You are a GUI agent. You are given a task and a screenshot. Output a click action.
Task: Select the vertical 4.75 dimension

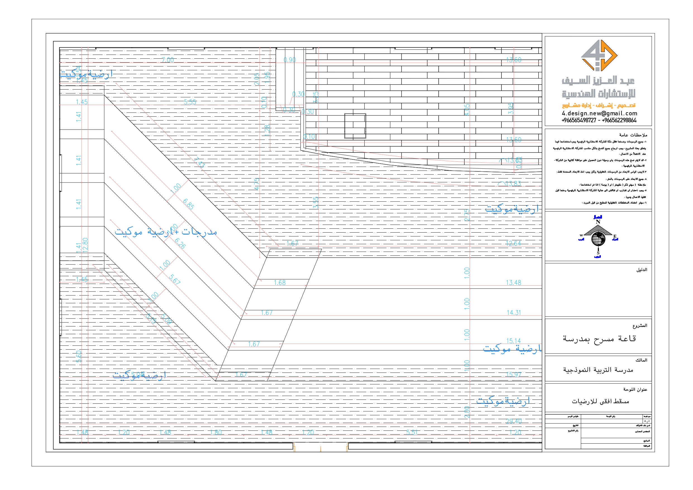coord(257,184)
